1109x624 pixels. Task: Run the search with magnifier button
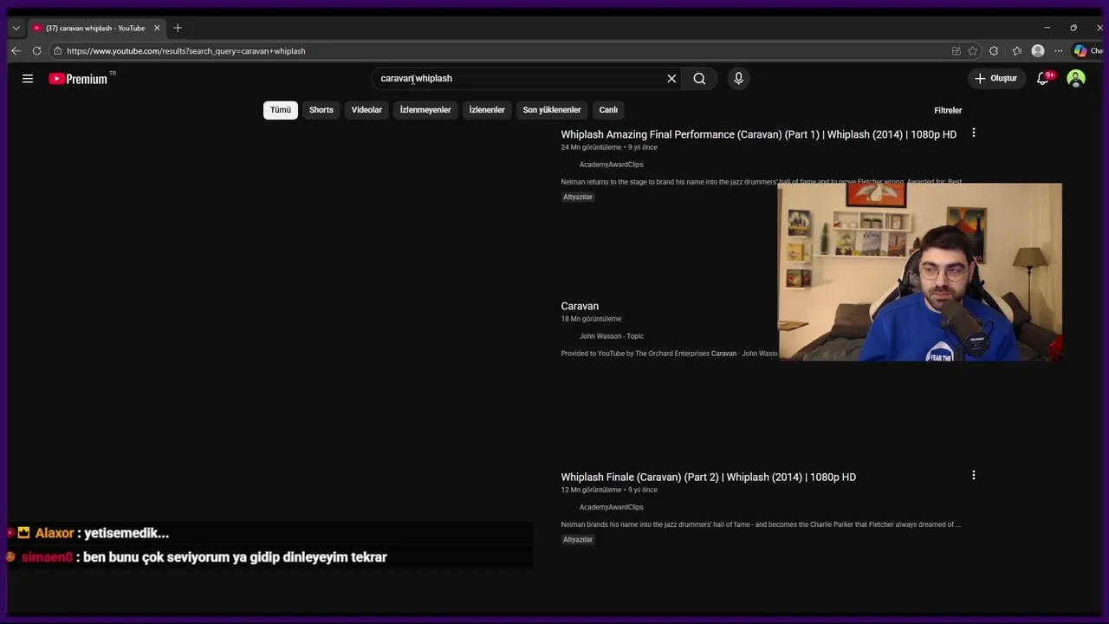click(x=699, y=79)
